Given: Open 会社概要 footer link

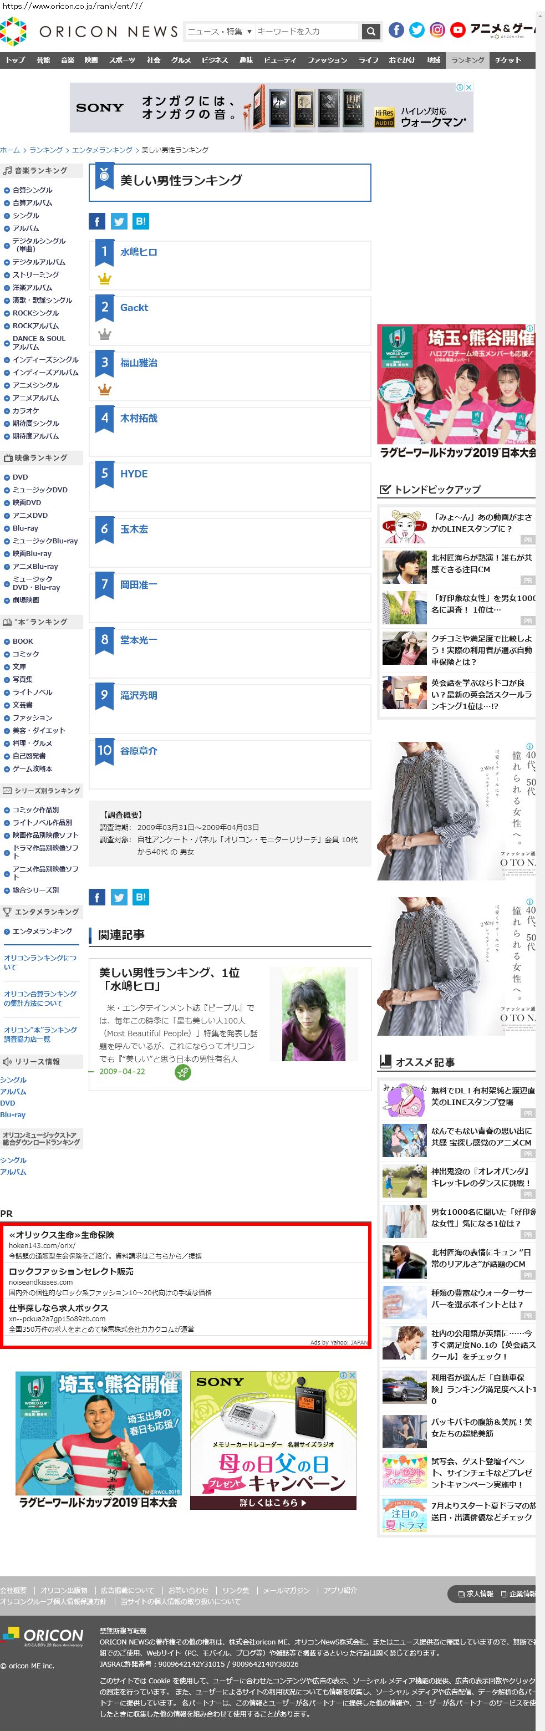Looking at the screenshot, I should coord(13,1591).
